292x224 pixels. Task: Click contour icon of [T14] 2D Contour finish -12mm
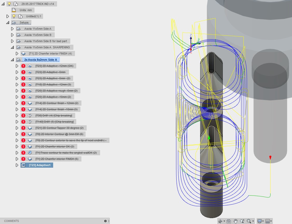30,103
